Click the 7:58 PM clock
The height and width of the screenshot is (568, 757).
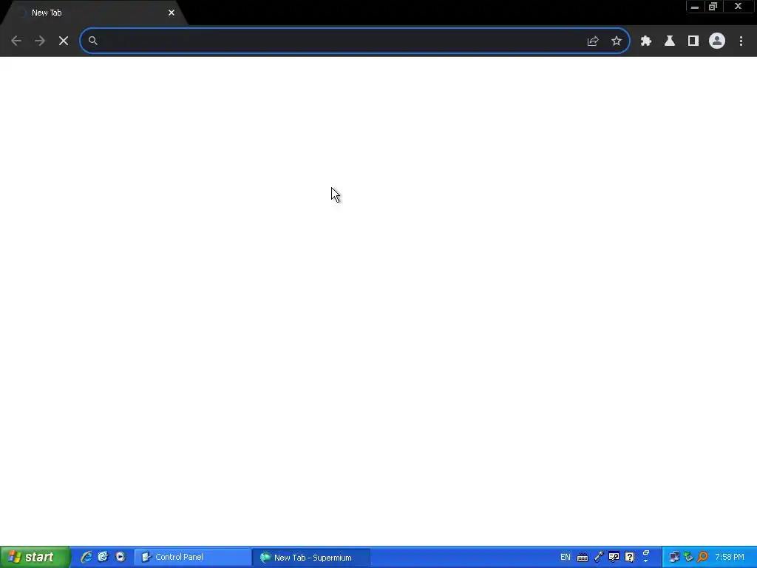coord(730,558)
